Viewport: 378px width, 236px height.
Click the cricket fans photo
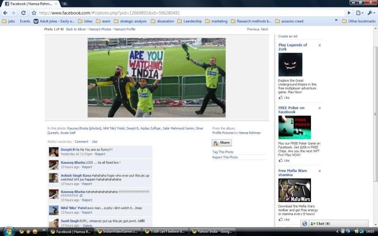[156, 77]
